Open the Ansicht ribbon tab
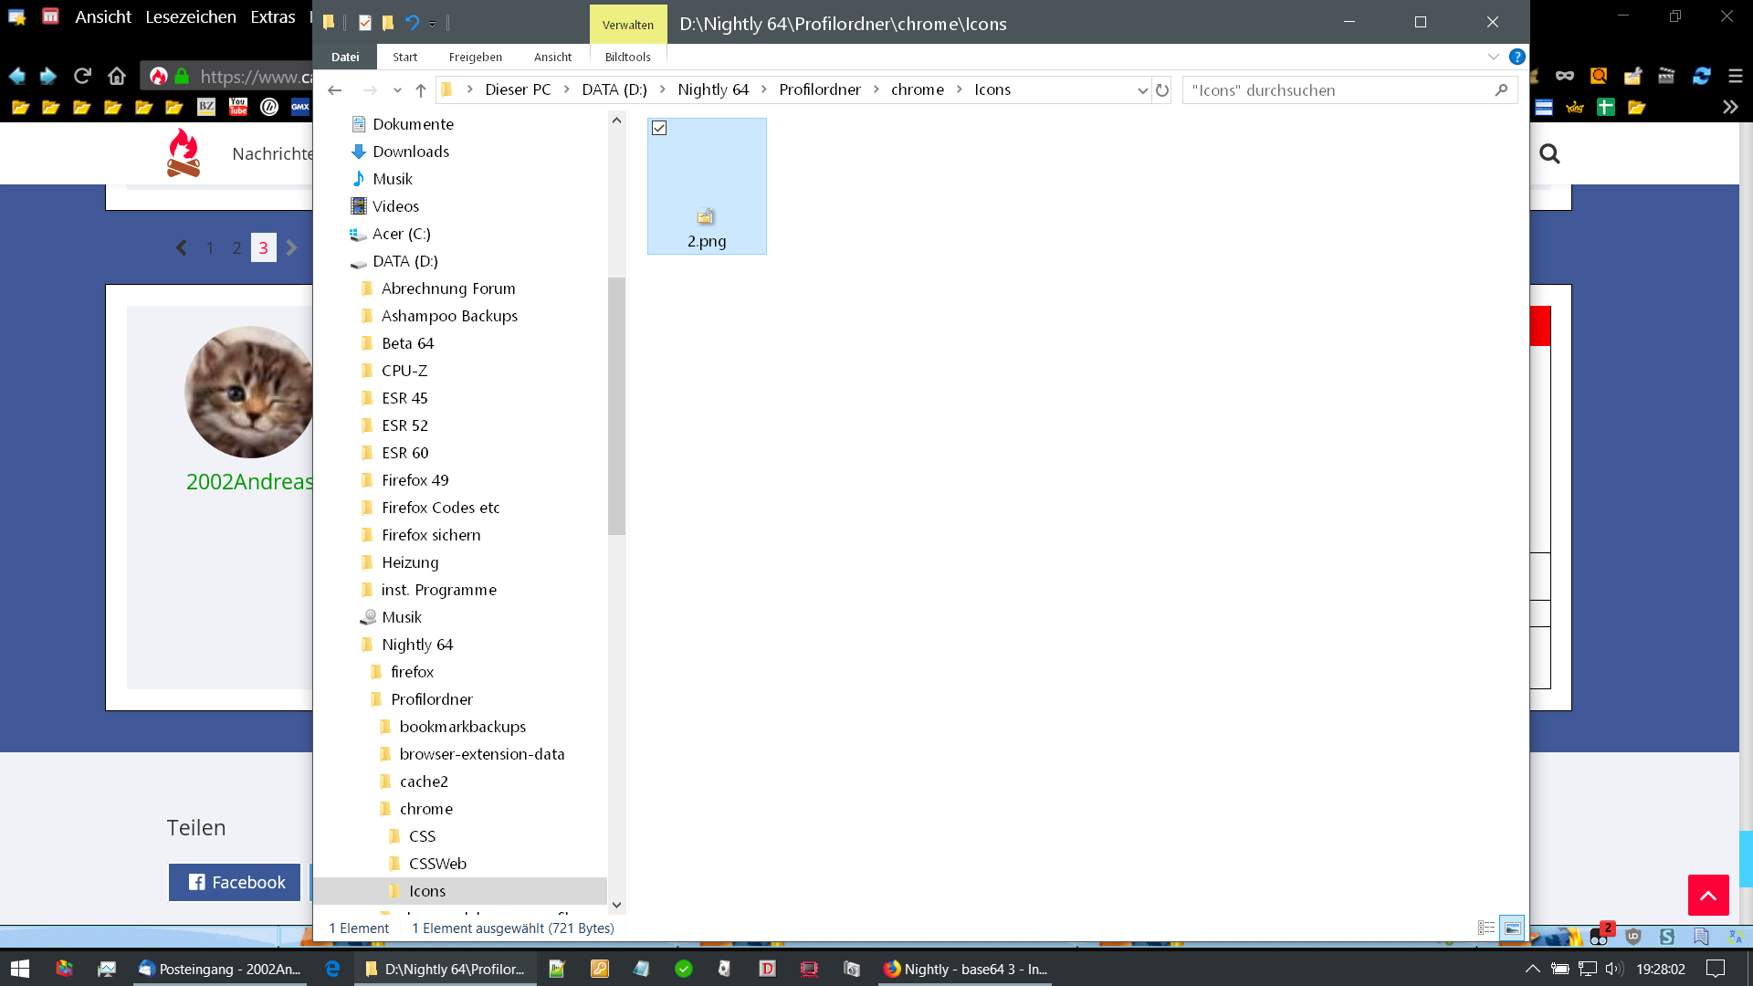The image size is (1753, 986). click(x=552, y=57)
